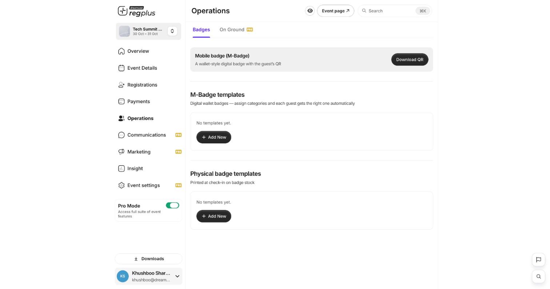
Task: Click the "M-Badge templates" heading
Action: [x=218, y=95]
